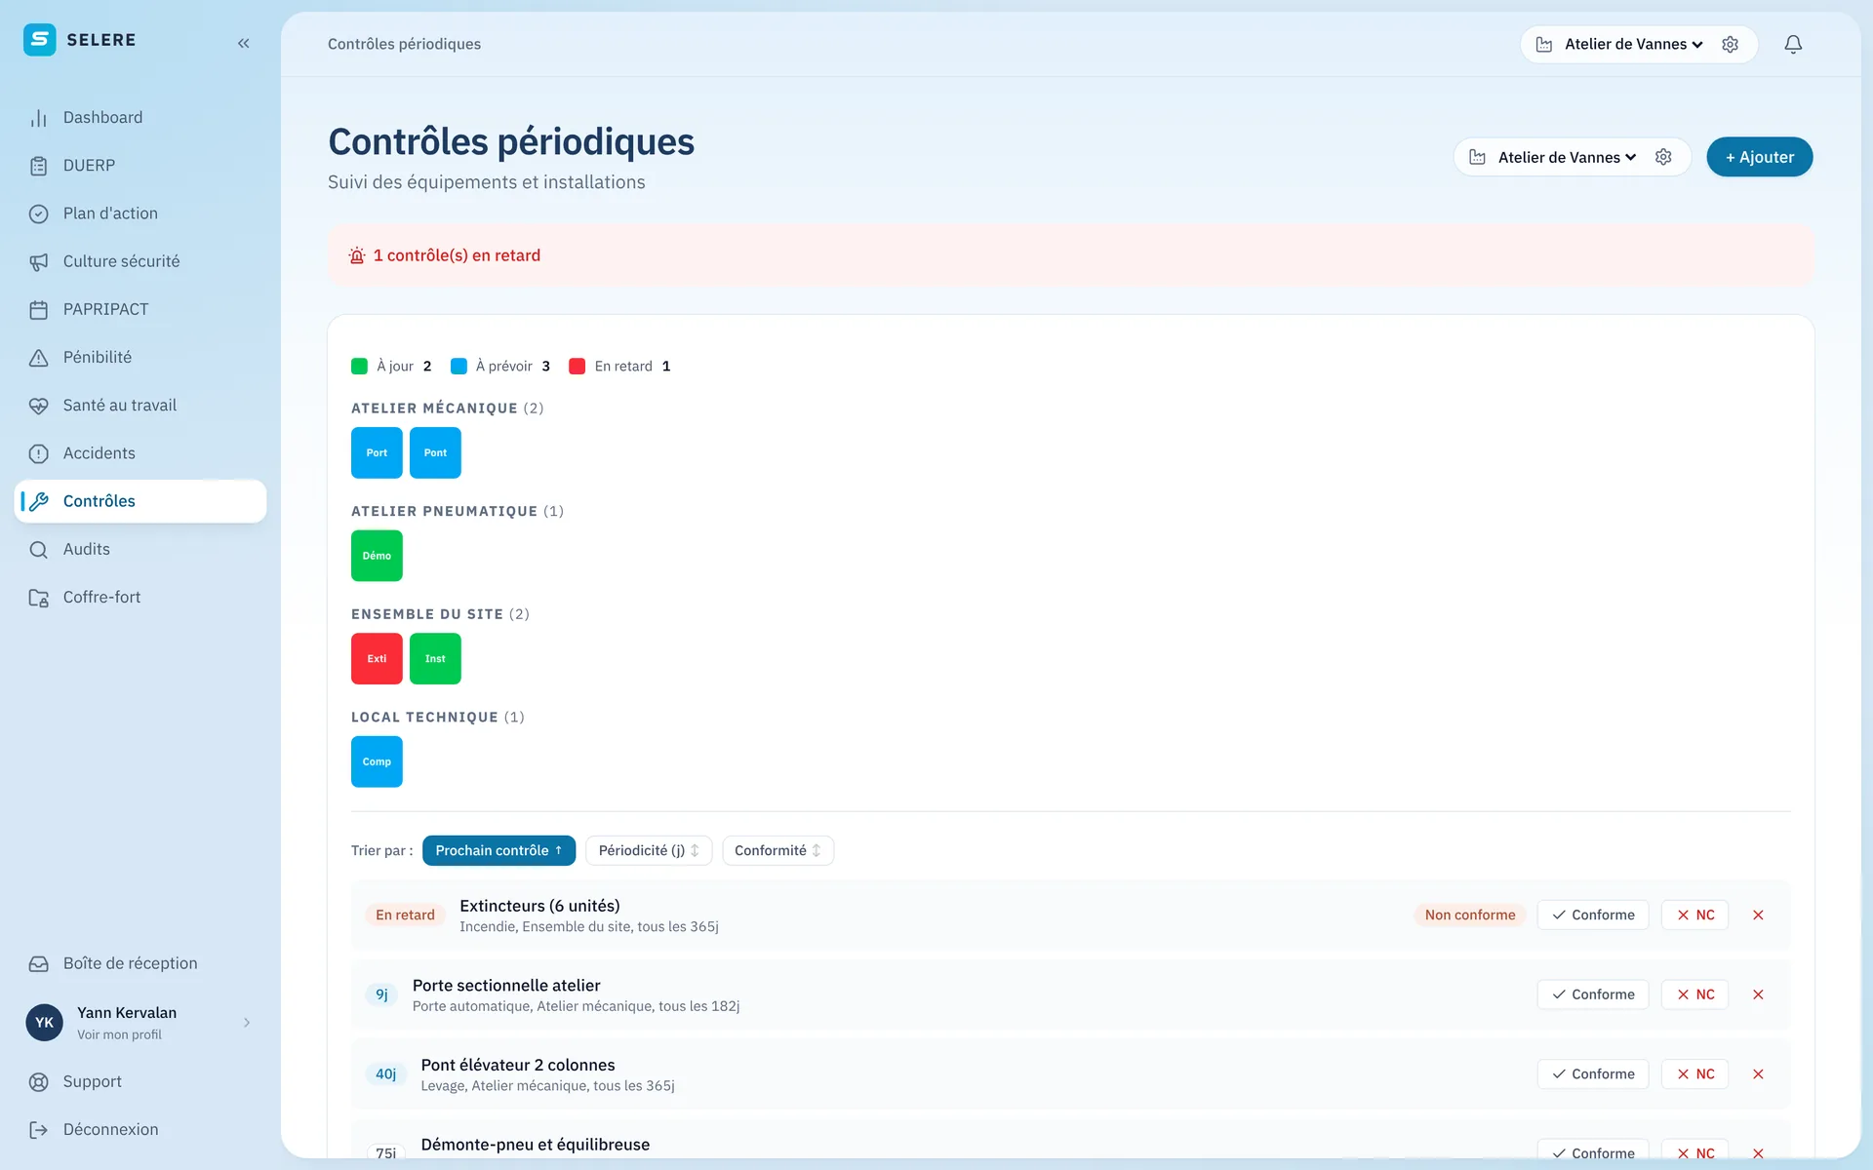The height and width of the screenshot is (1170, 1873).
Task: Expand Yann Kervalan profile chevron
Action: tap(247, 1022)
